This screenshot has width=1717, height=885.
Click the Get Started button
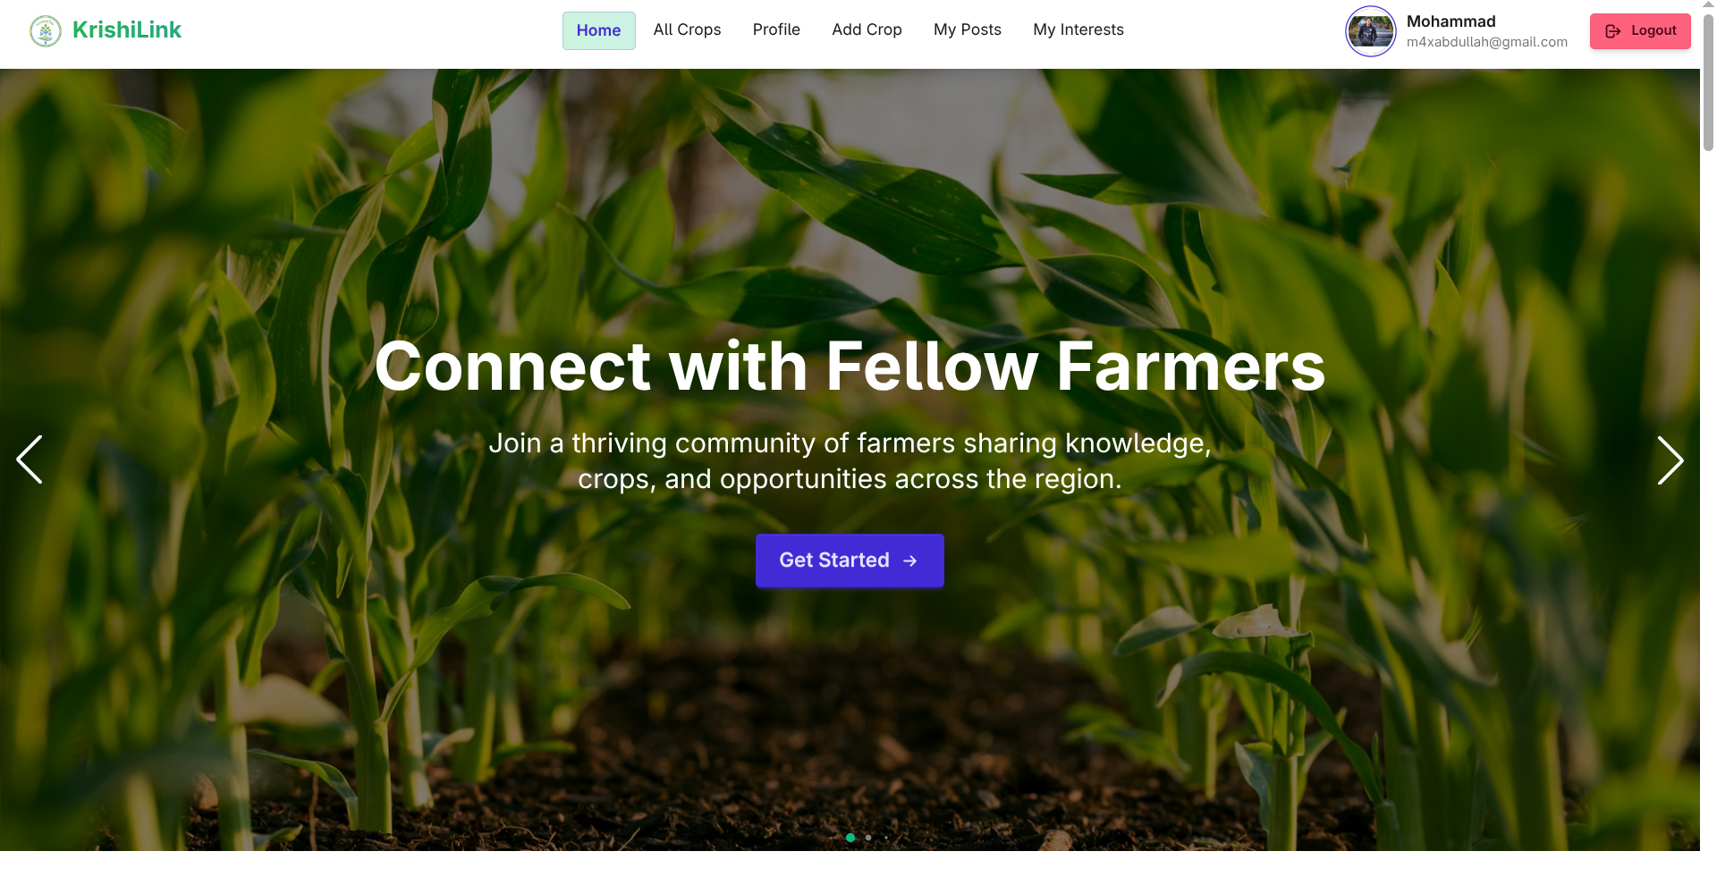pos(850,560)
